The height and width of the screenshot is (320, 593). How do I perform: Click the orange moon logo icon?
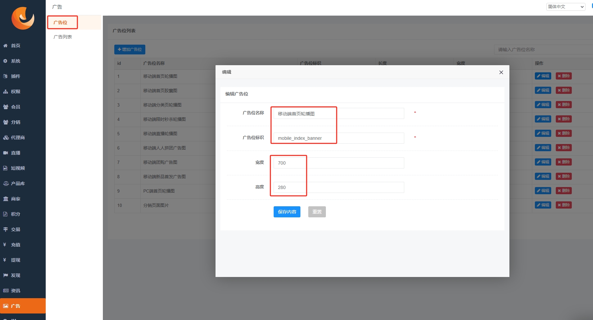(x=23, y=18)
